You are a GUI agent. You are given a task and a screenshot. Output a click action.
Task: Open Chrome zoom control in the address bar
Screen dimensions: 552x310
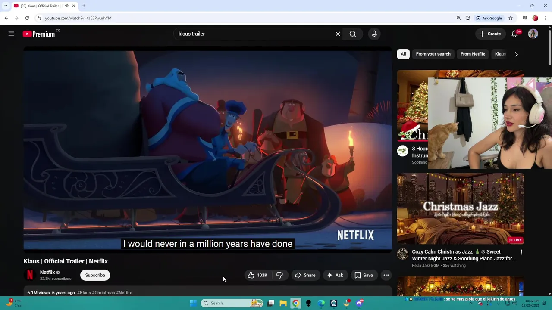pyautogui.click(x=458, y=18)
